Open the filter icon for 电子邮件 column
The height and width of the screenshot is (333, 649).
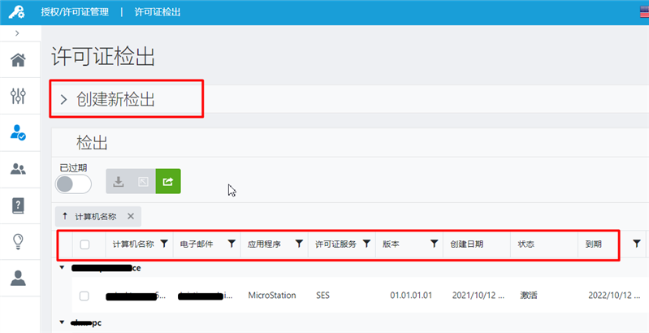231,244
